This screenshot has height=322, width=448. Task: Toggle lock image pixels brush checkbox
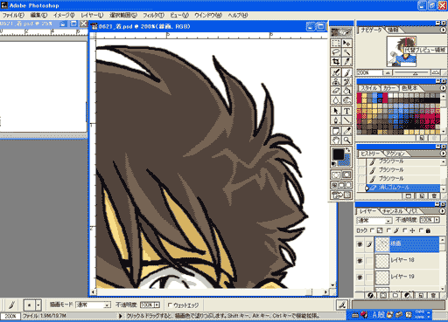[x=388, y=230]
